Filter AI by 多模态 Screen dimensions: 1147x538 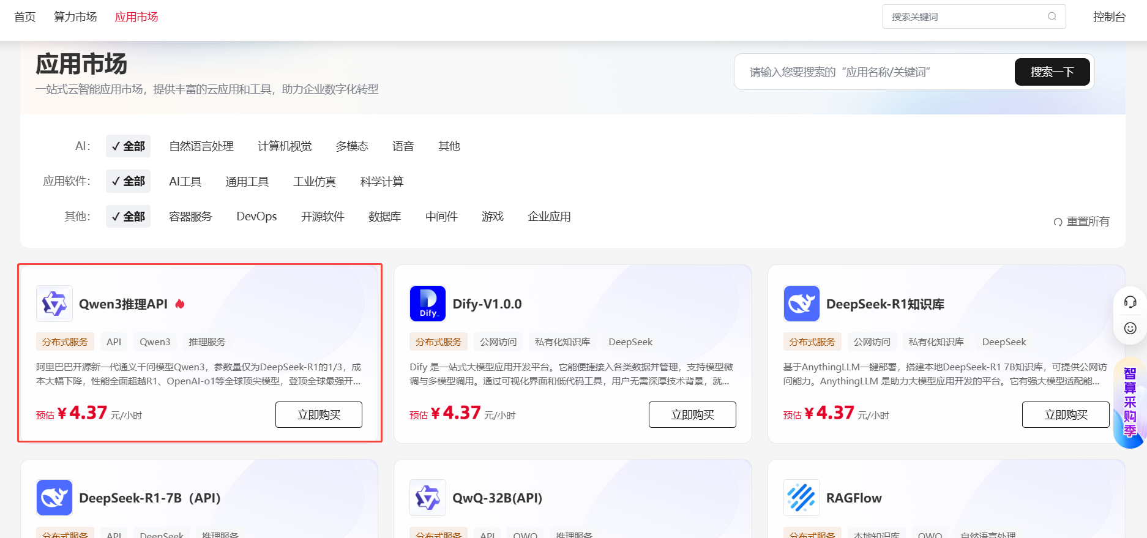[352, 146]
